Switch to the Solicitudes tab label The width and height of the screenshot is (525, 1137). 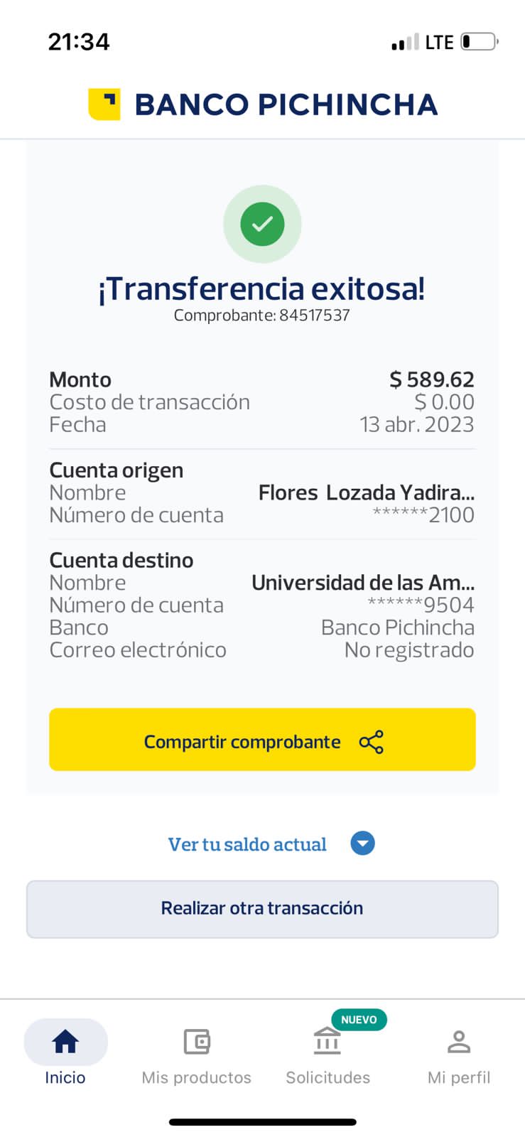click(x=328, y=1077)
